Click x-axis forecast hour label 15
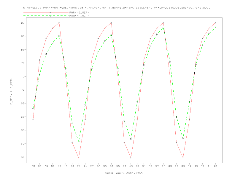Viewport: 235px width, 181px height. click(x=66, y=166)
